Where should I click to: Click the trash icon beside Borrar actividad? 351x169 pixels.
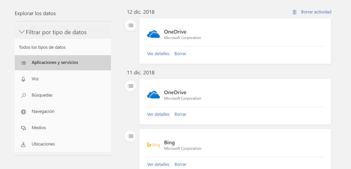[x=294, y=12]
